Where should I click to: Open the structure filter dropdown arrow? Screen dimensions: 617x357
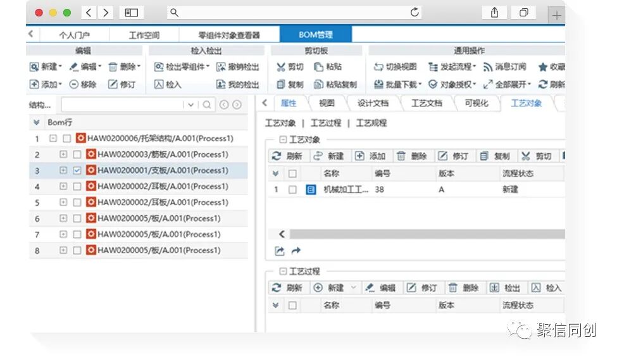191,104
